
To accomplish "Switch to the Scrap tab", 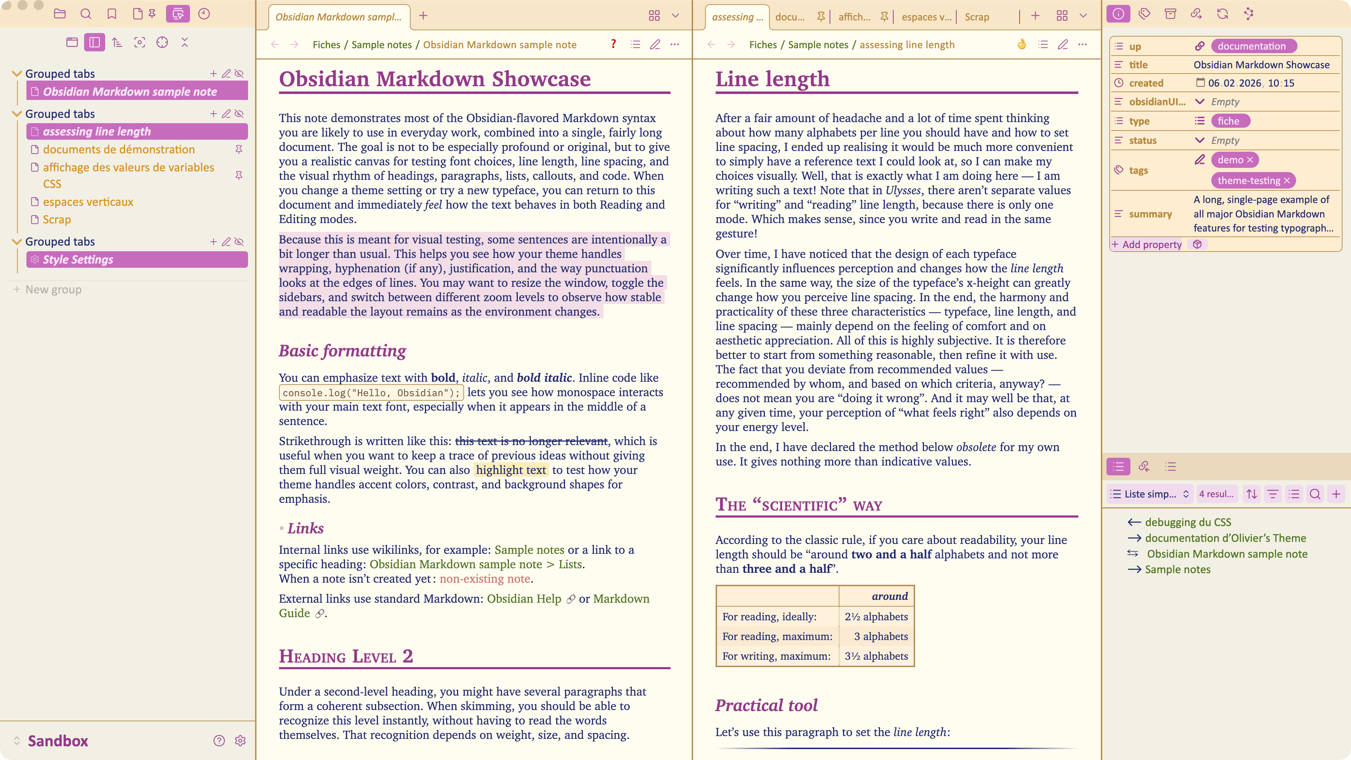I will click(x=977, y=17).
